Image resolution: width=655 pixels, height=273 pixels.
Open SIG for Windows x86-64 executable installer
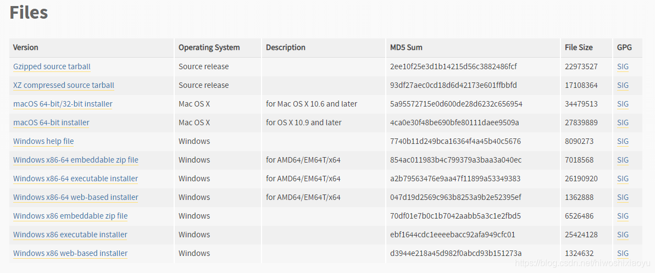(x=623, y=179)
